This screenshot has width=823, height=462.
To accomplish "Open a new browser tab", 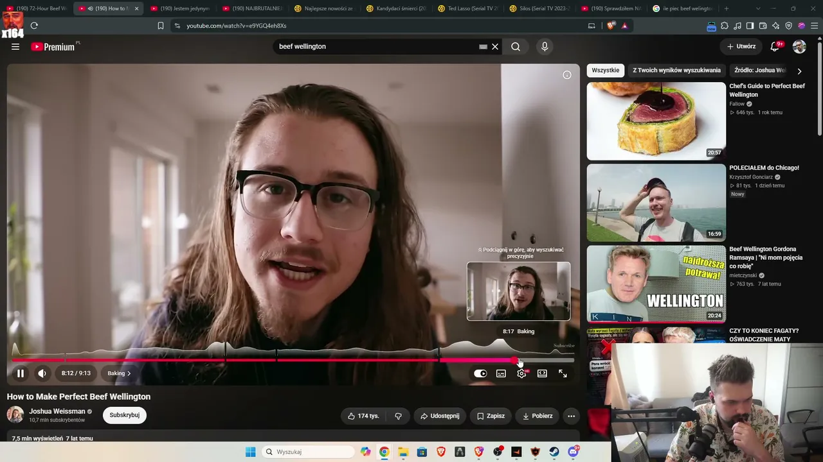I will [727, 8].
